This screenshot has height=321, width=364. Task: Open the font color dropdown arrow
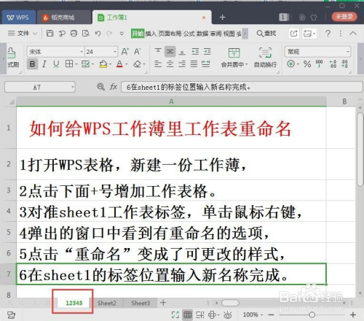[126, 64]
